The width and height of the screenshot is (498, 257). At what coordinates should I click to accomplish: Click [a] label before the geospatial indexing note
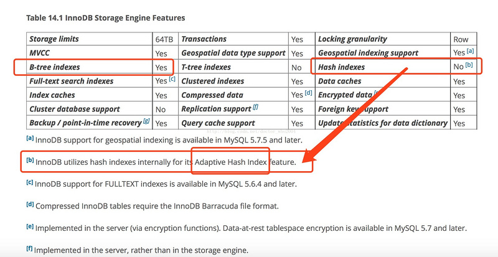[30, 139]
